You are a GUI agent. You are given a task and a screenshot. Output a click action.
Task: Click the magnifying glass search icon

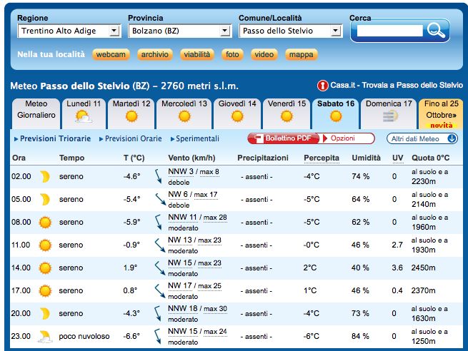(435, 30)
